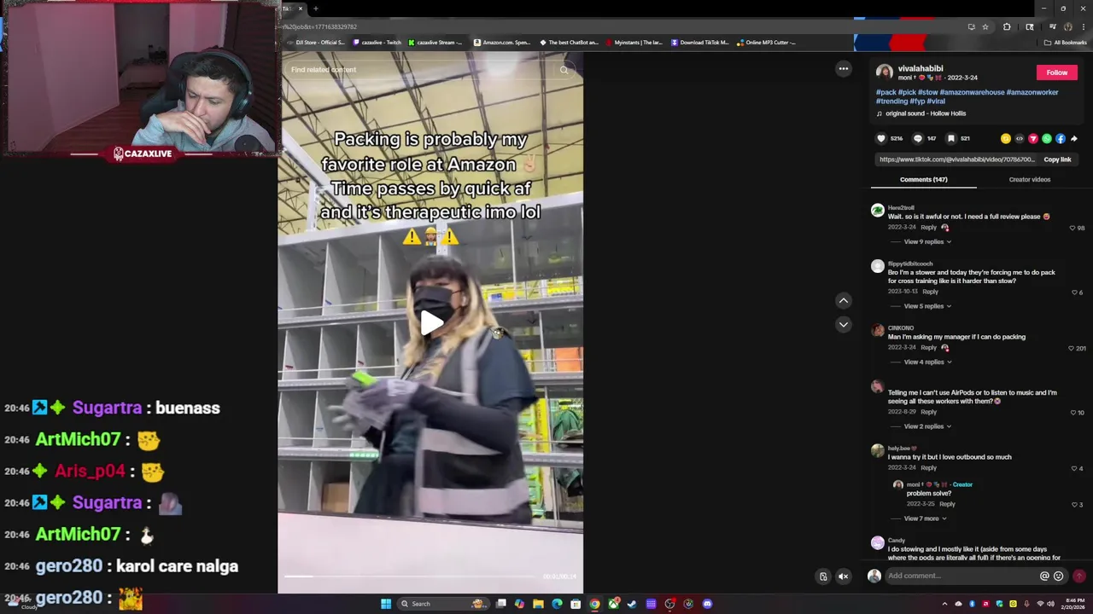Follow vivalahabibi

pyautogui.click(x=1057, y=72)
